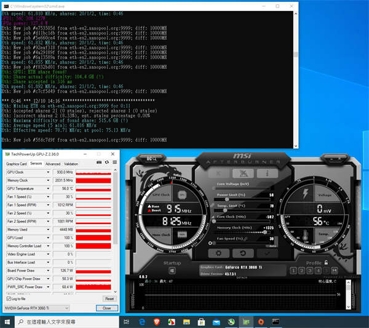Select Afterburner profile 1

click(293, 271)
